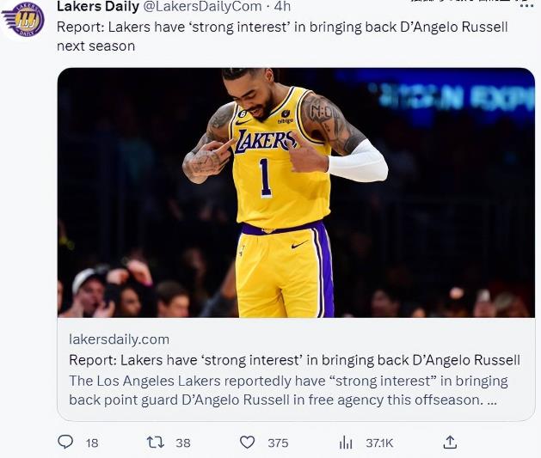Viewport: 541px width, 458px height.
Task: Click the reply count of 18
Action: point(92,443)
